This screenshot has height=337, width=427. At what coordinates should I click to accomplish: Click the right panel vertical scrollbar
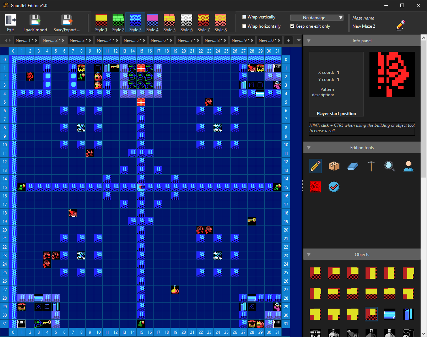(x=423, y=108)
